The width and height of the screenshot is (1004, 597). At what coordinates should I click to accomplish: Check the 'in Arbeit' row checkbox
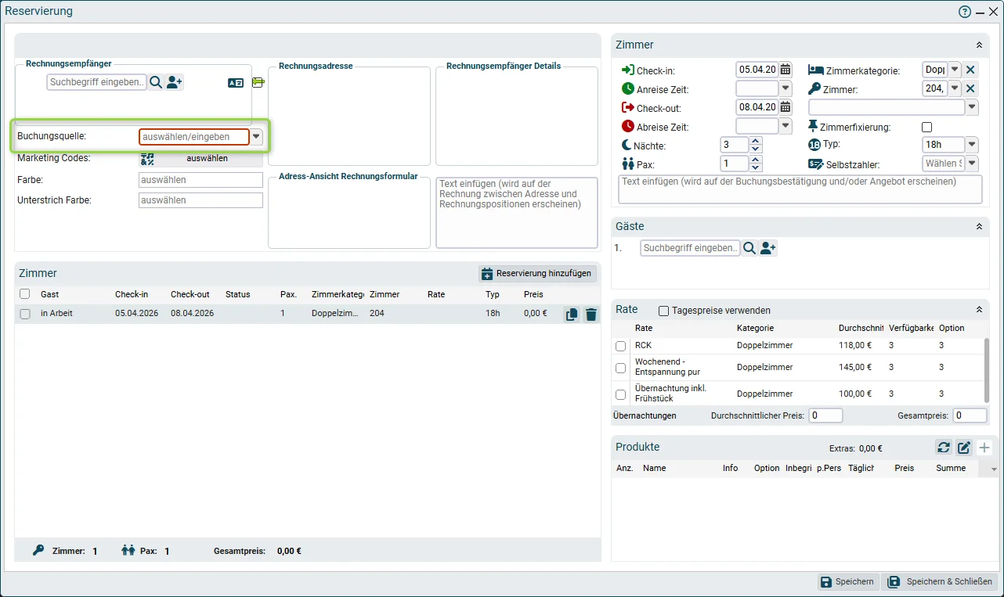(25, 314)
